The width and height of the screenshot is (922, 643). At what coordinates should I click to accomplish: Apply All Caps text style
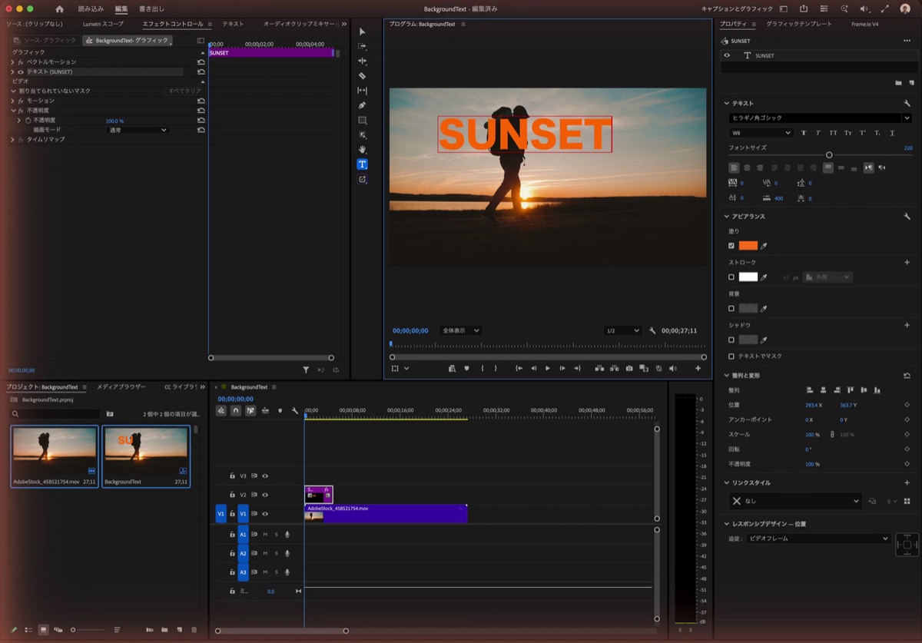coord(833,133)
